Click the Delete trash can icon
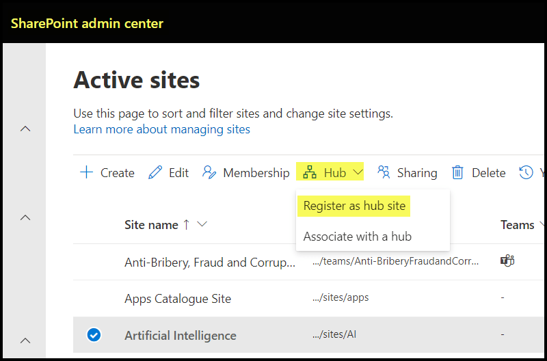 (457, 172)
